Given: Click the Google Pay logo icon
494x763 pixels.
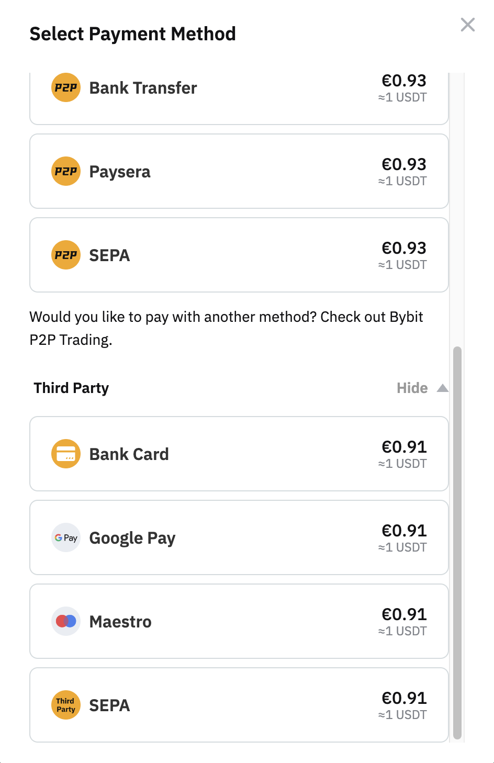Looking at the screenshot, I should [66, 537].
